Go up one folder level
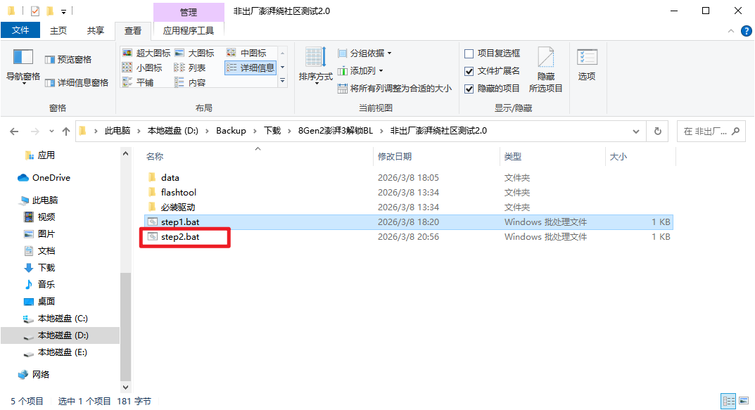 [66, 131]
